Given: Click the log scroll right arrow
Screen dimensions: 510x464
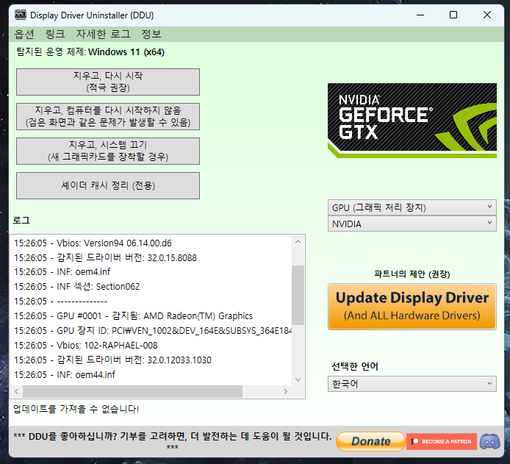Looking at the screenshot, I should click(x=286, y=391).
